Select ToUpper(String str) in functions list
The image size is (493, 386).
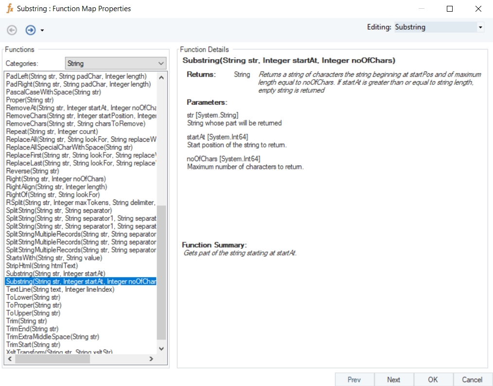[x=33, y=313]
